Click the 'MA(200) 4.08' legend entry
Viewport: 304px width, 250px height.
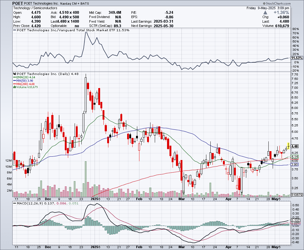pos(24,84)
